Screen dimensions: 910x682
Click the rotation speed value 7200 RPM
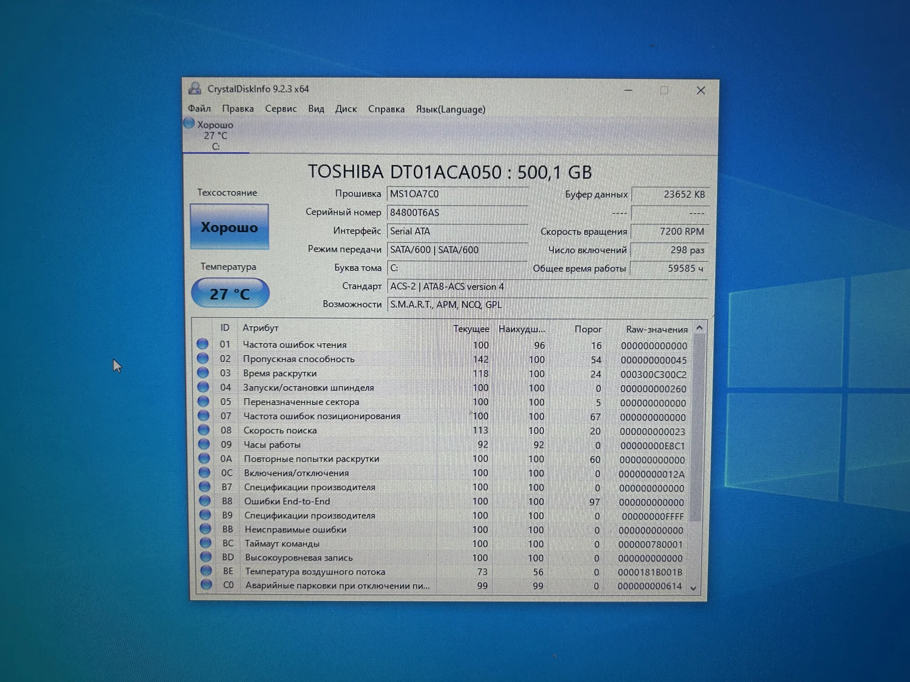[x=670, y=232]
